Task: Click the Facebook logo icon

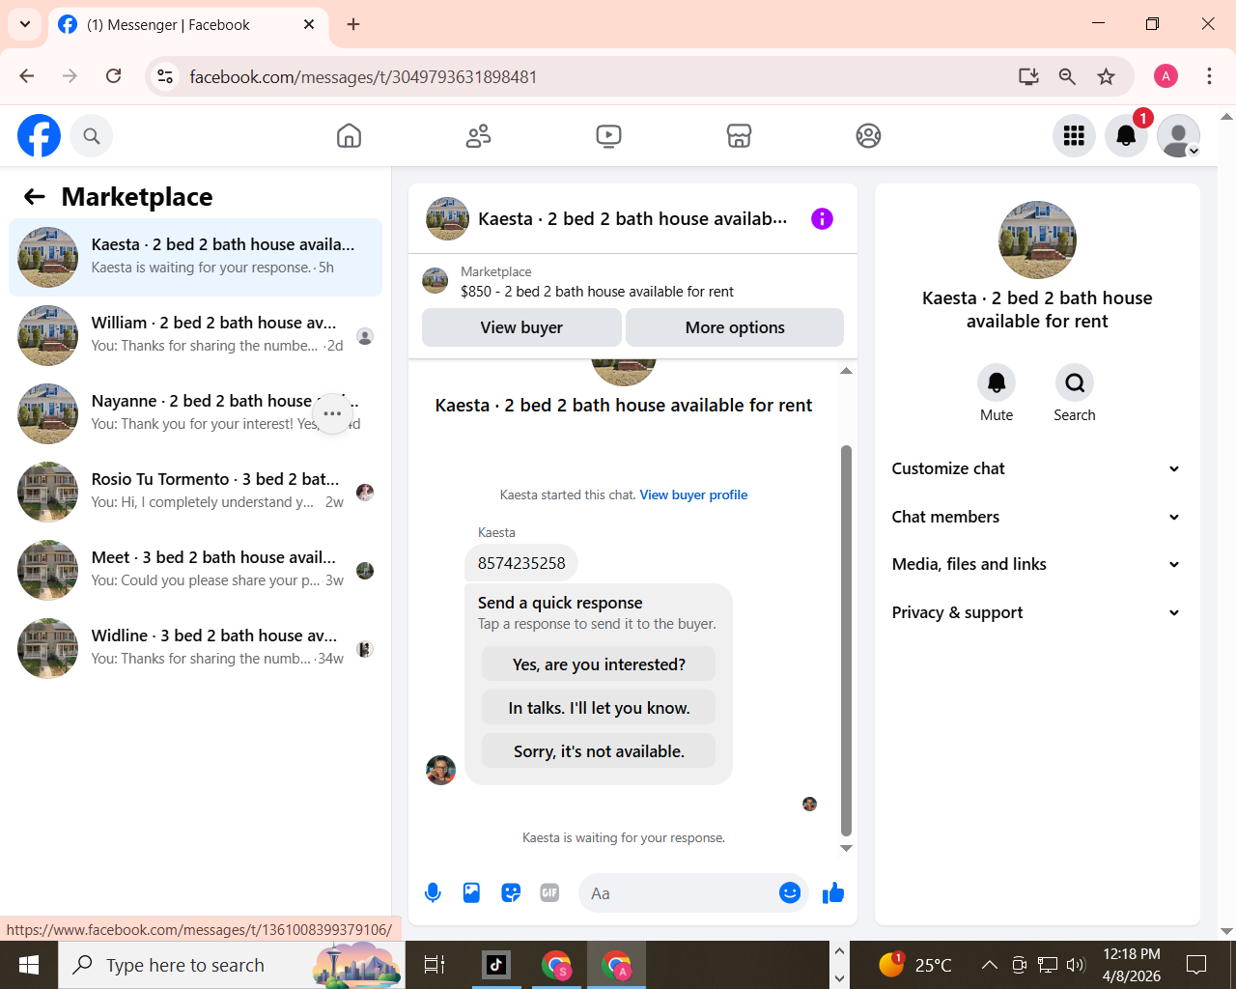Action: [39, 136]
